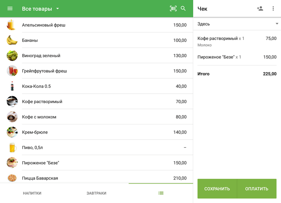The height and width of the screenshot is (203, 281).
Task: Open the hamburger navigation menu
Action: [x=10, y=9]
